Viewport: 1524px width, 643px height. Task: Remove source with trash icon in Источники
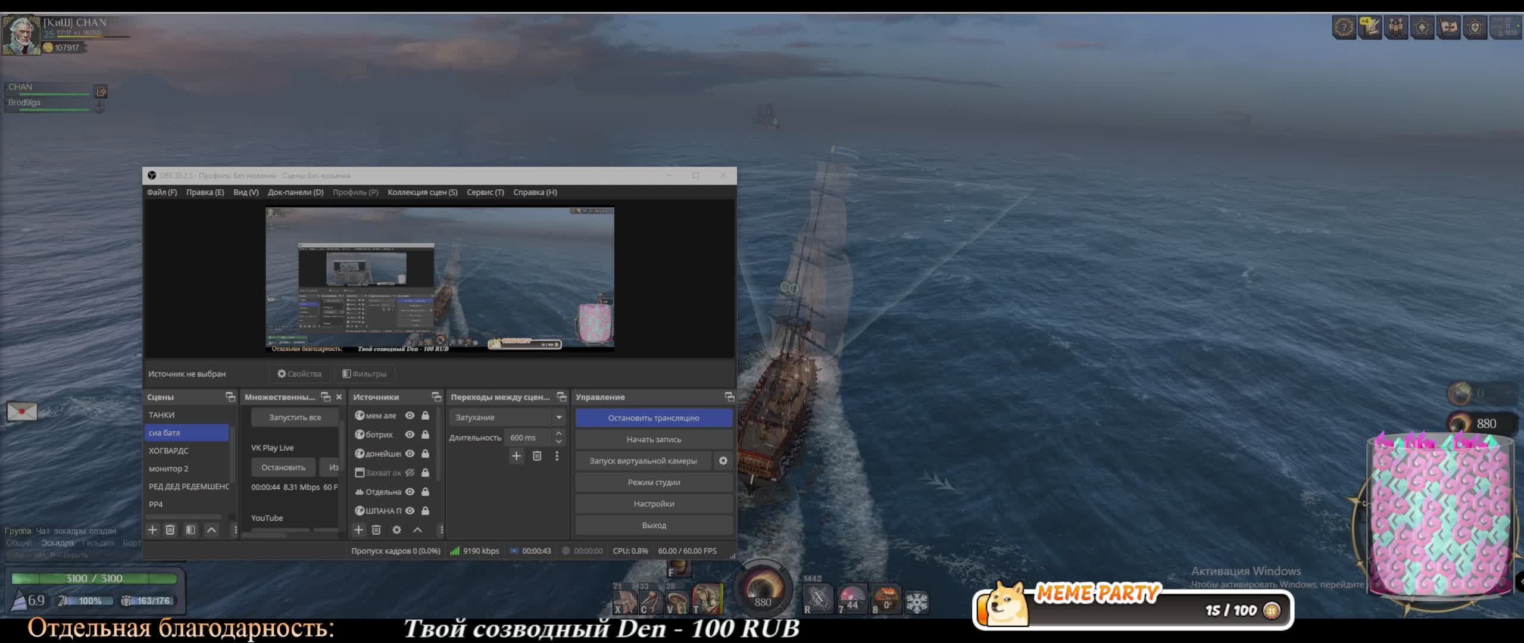pyautogui.click(x=376, y=530)
